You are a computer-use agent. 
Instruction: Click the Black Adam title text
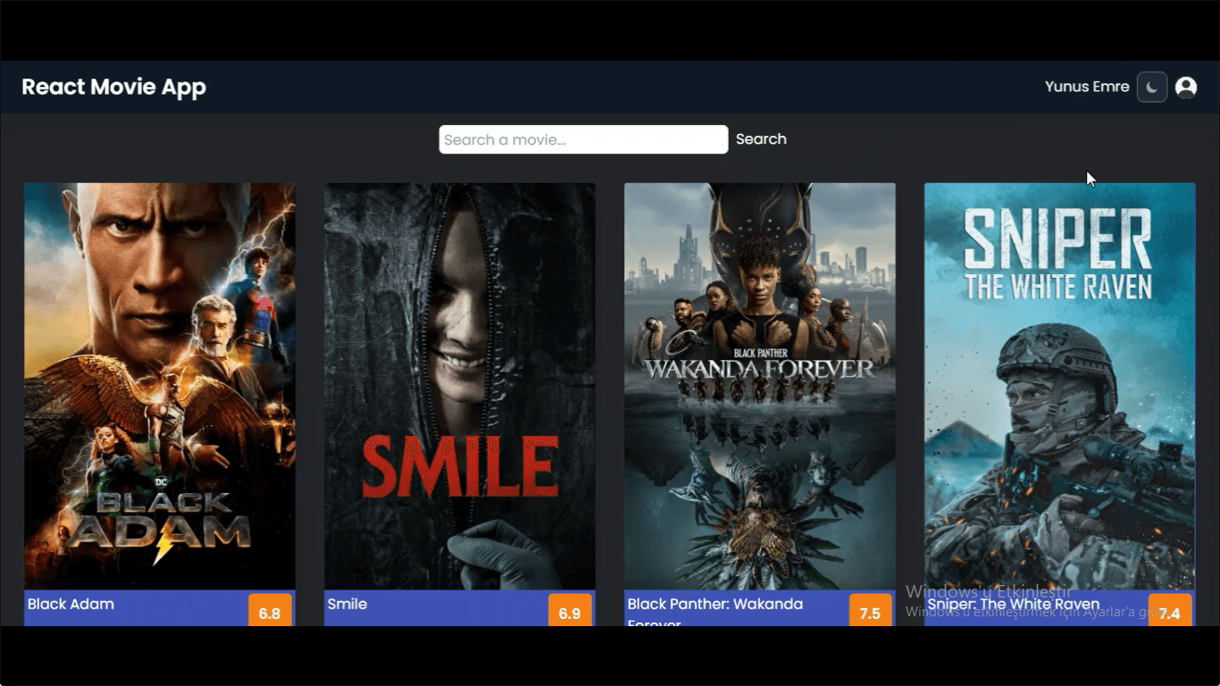click(x=71, y=604)
